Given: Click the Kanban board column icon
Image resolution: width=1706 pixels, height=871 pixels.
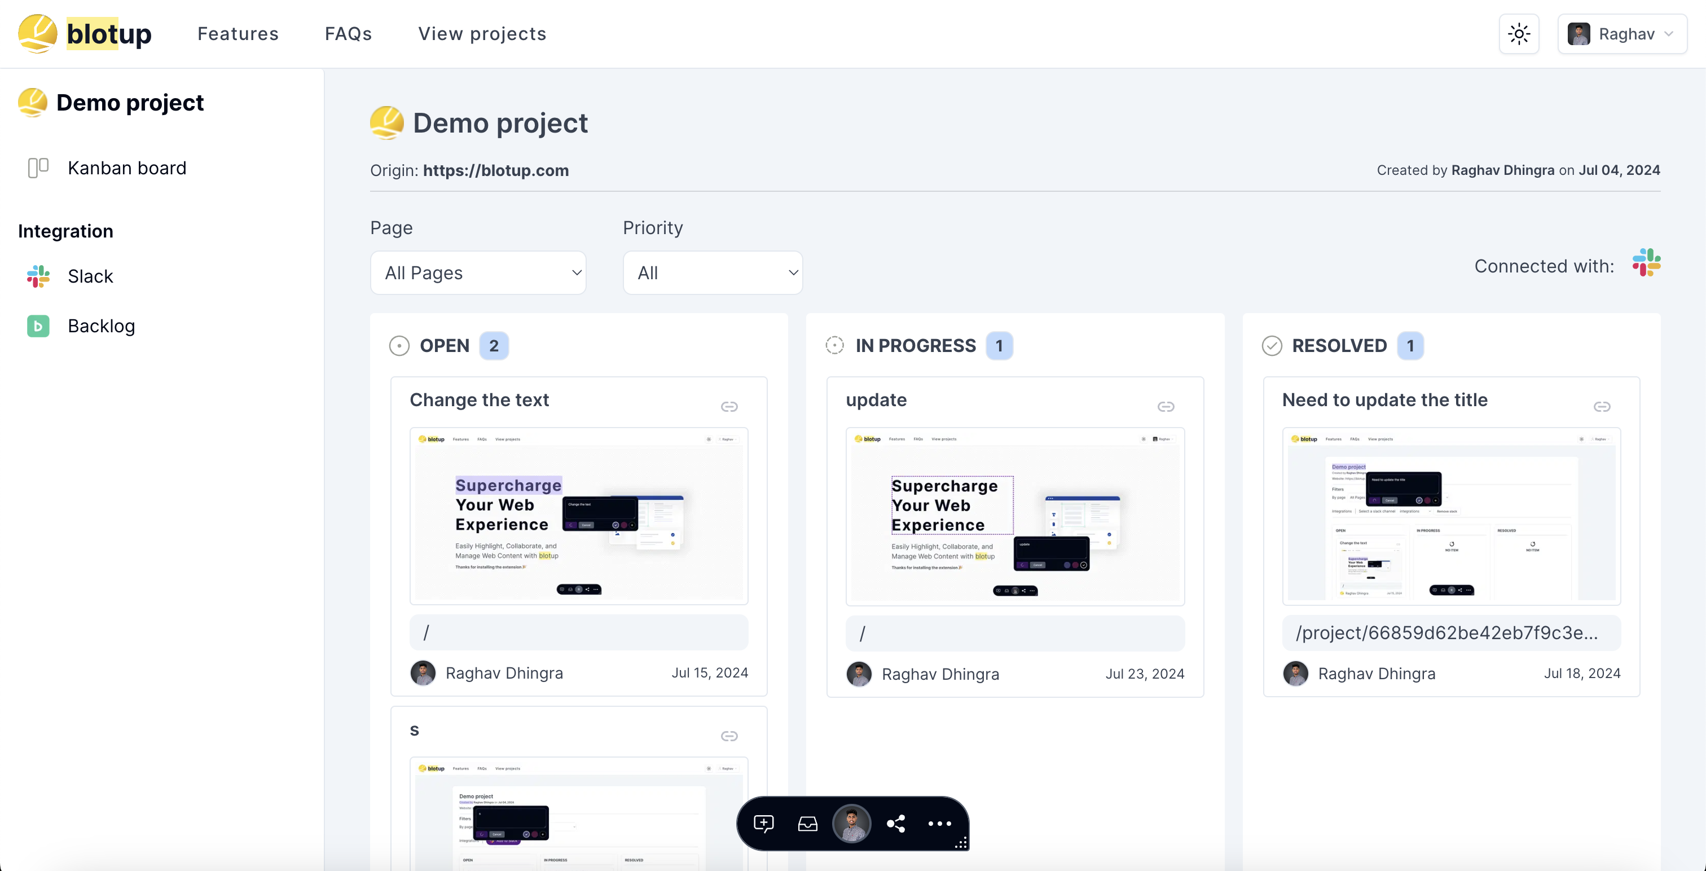Looking at the screenshot, I should [x=38, y=168].
